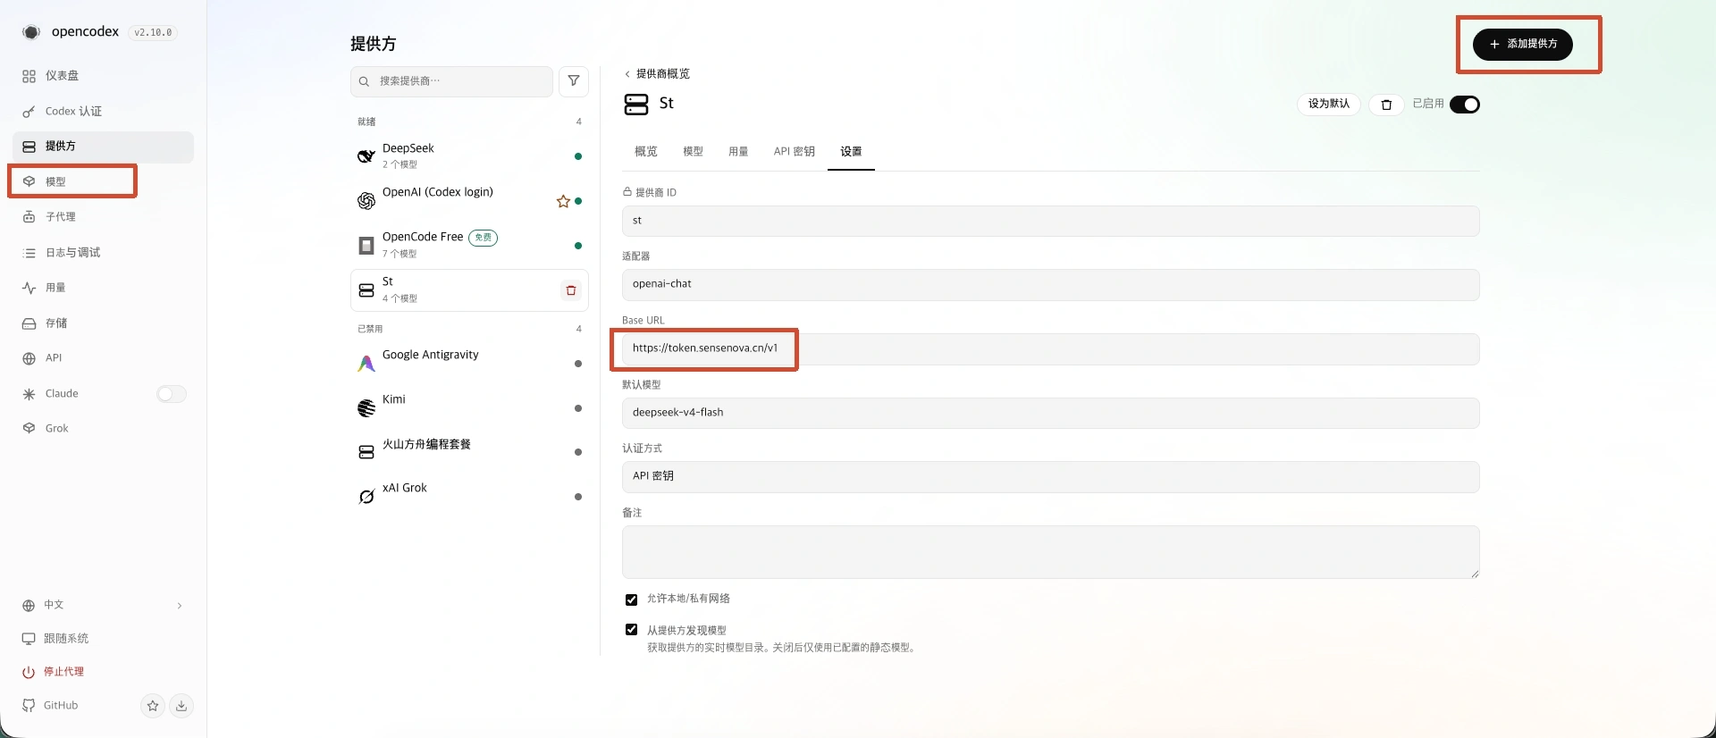1716x738 pixels.
Task: Click the OpenCode Free logo icon
Action: pos(366,246)
